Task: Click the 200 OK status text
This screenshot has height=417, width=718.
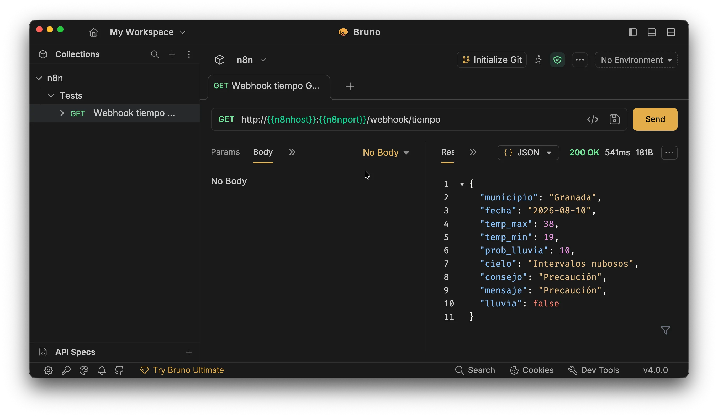Action: (584, 152)
